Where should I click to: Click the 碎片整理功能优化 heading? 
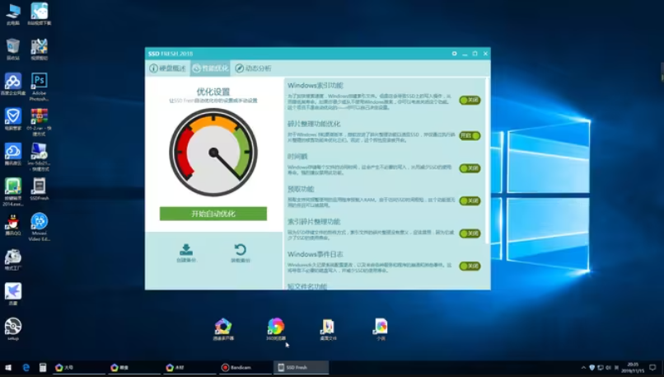[x=314, y=124]
